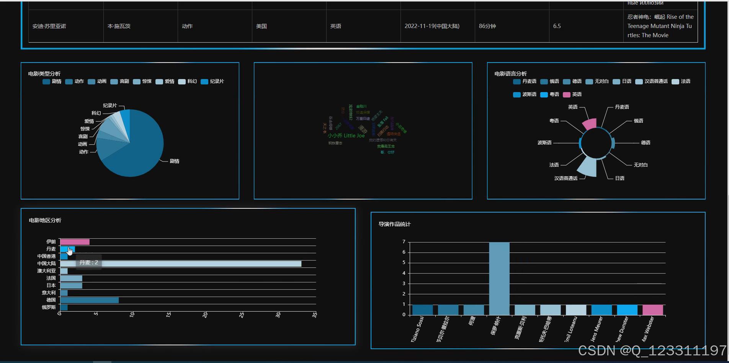Screen dimensions: 729x363
Task: Click the 剧情 label beside the pie
Action: click(x=175, y=161)
